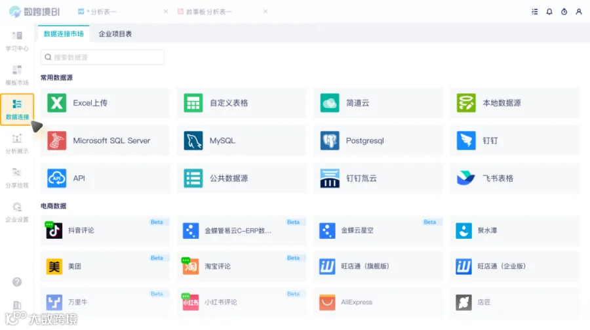This screenshot has width=590, height=330.
Task: Choose the AliExpress data source
Action: pos(378,302)
